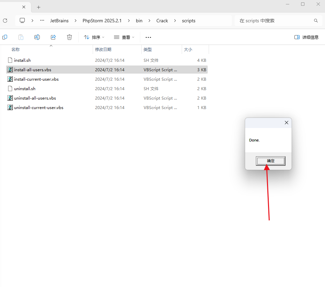Image resolution: width=325 pixels, height=287 pixels.
Task: Click the 3 KB size of install-all-users.vbs
Action: point(202,70)
